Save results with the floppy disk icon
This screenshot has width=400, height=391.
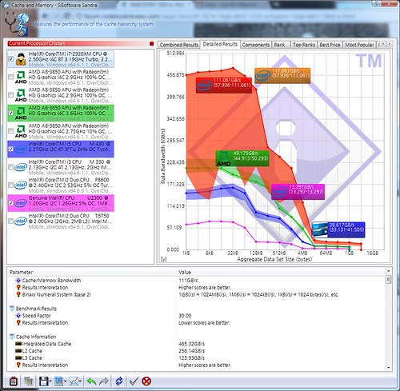click(43, 381)
